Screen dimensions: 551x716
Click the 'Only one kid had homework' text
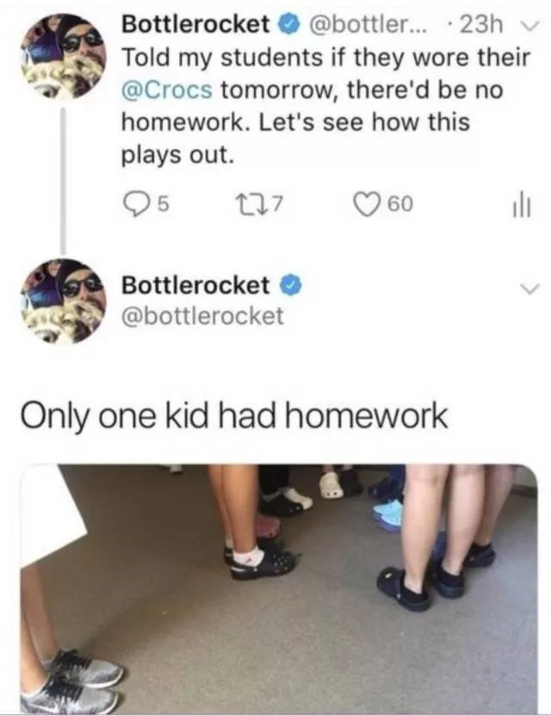[234, 415]
